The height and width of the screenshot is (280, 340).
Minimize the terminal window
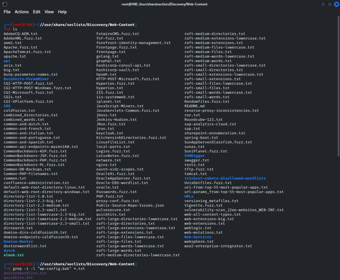323,4
